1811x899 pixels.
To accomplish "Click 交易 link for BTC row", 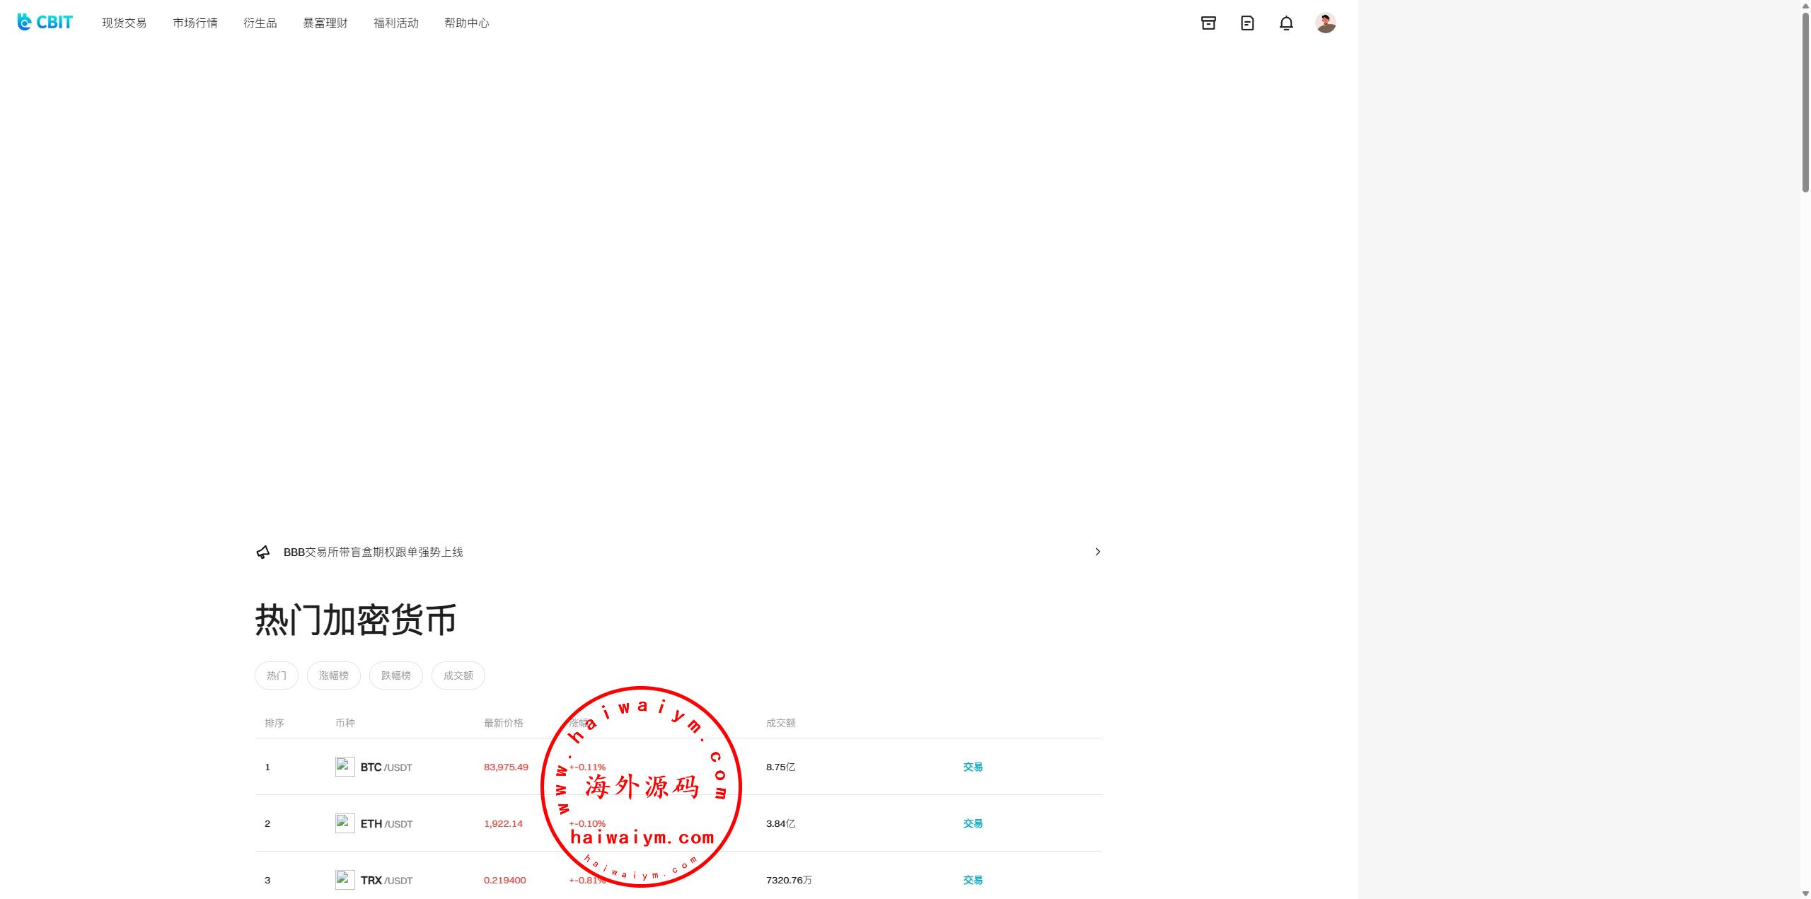I will [972, 767].
